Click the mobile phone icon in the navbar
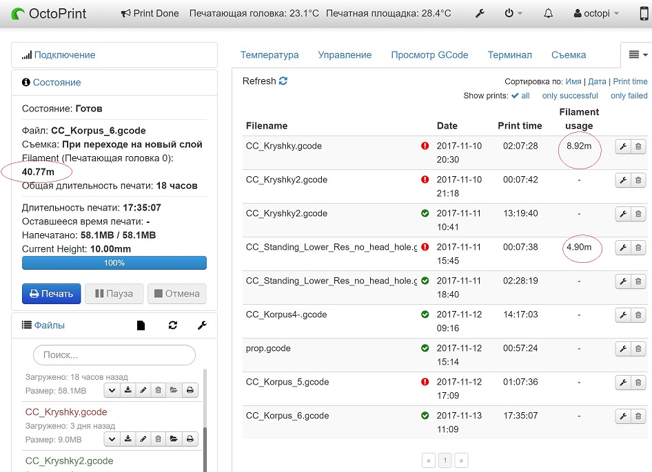The width and height of the screenshot is (652, 472). (x=644, y=14)
